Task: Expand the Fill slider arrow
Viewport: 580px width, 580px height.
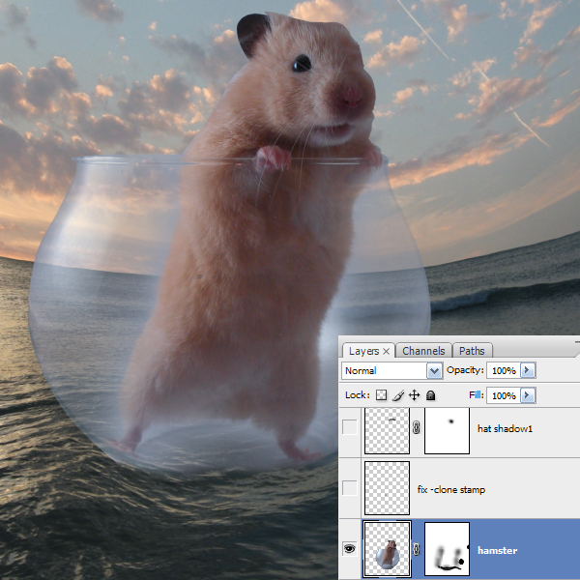Action: [x=527, y=395]
